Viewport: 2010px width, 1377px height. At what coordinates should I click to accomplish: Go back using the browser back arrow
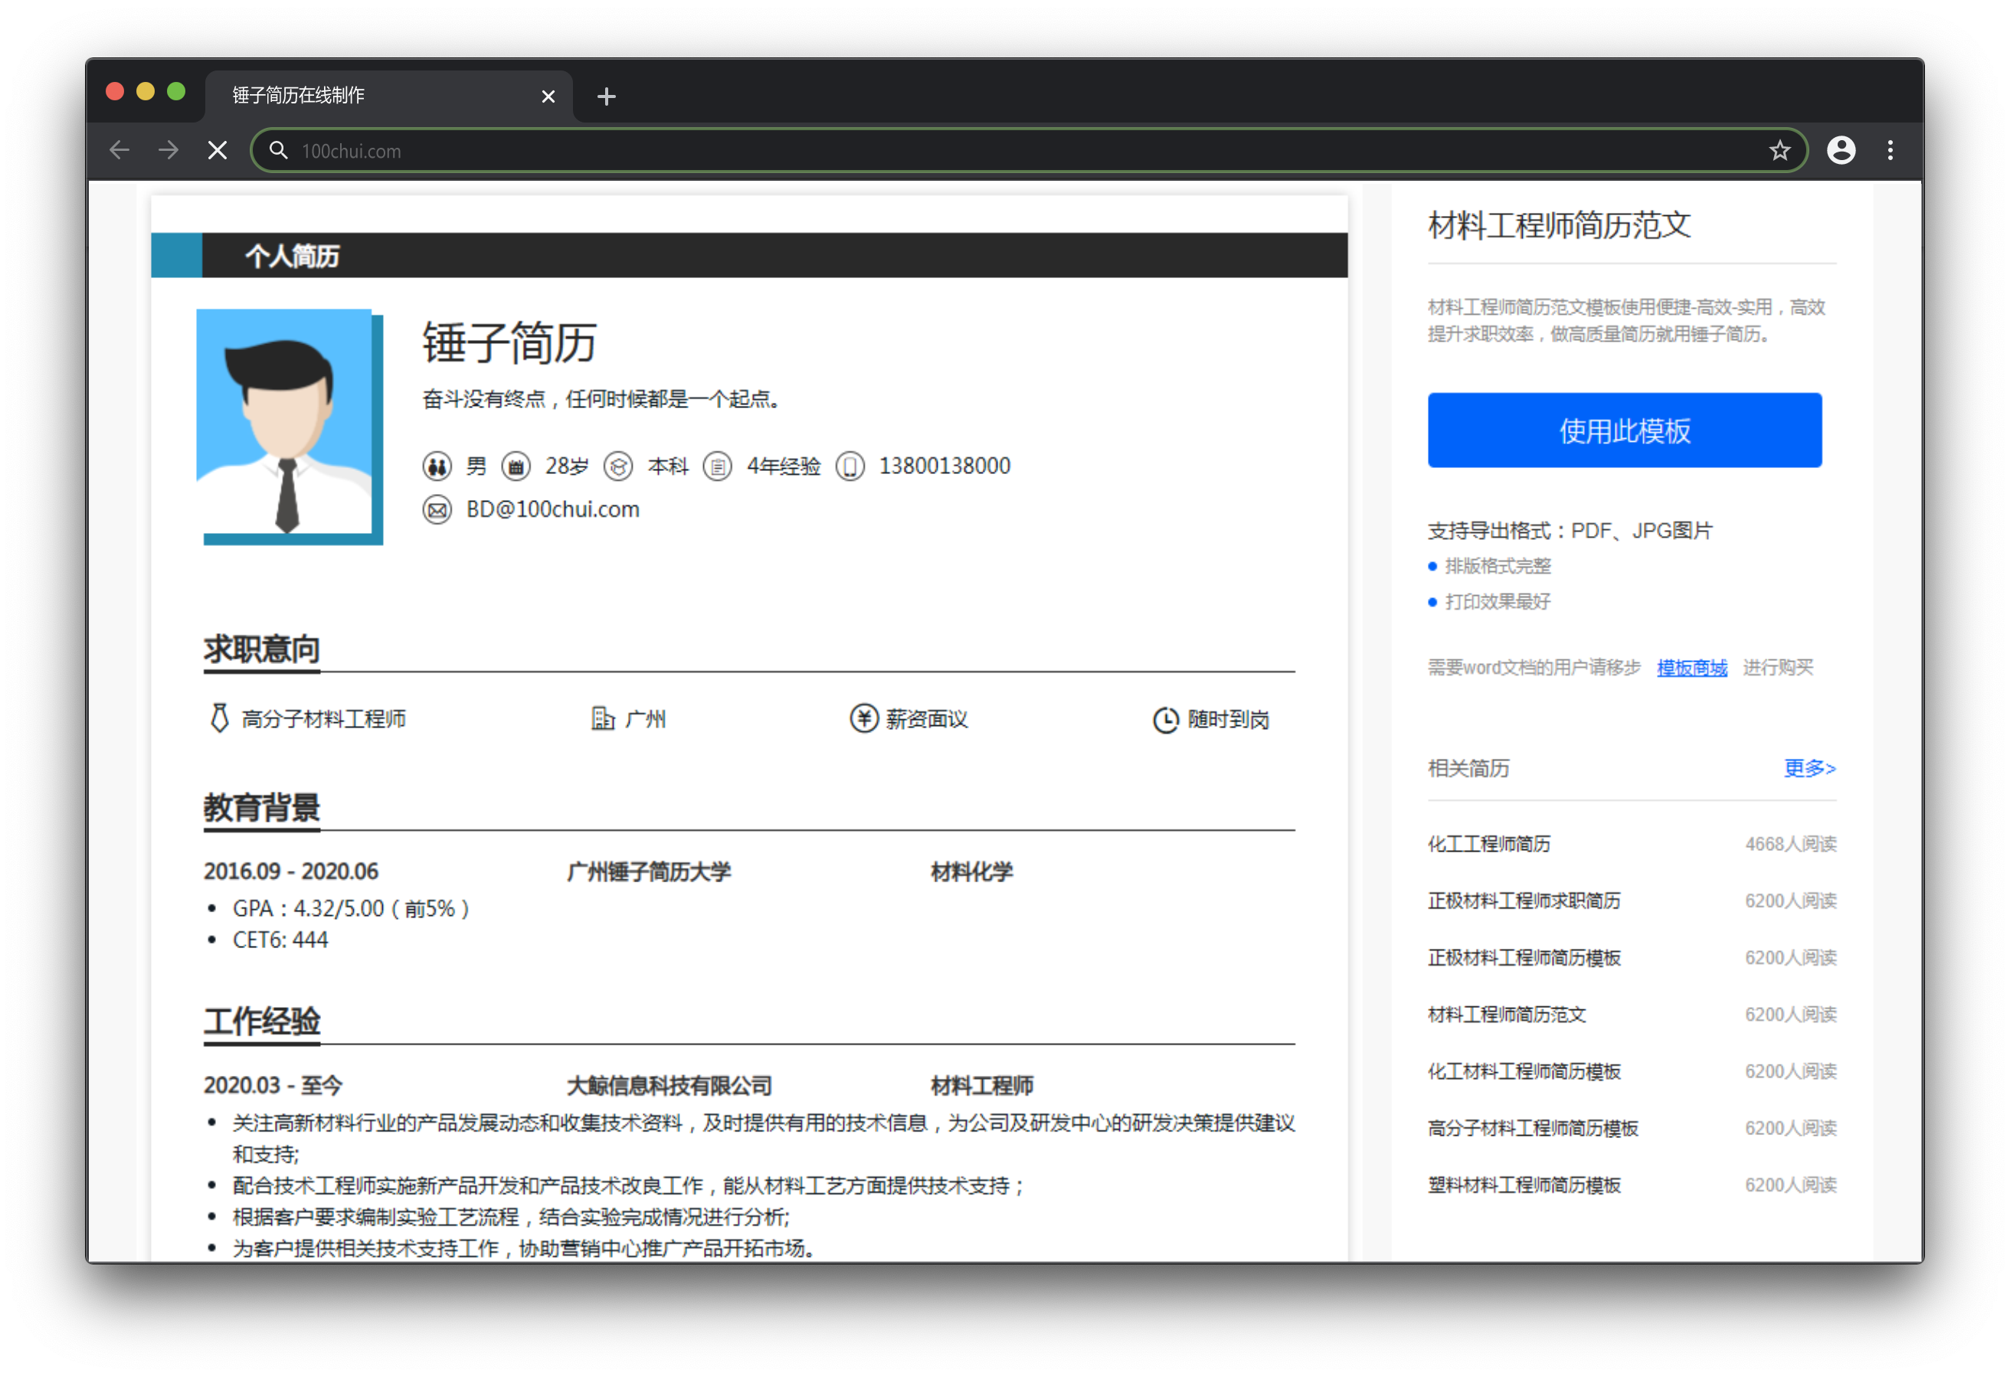119,151
